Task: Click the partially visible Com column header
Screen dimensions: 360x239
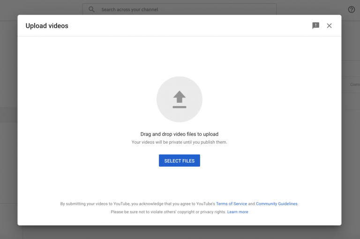Action: coord(354,85)
